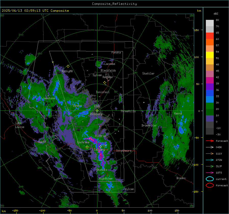Click the yellow diamond marker above Calgary
229x214 pixels.
tap(101, 147)
